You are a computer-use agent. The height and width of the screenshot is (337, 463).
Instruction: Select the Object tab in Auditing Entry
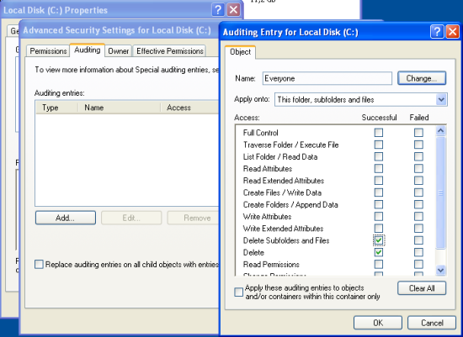pos(241,52)
